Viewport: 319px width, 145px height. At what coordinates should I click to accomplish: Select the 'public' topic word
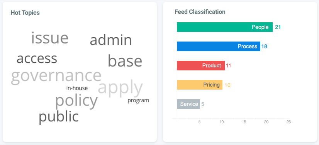coord(59,117)
